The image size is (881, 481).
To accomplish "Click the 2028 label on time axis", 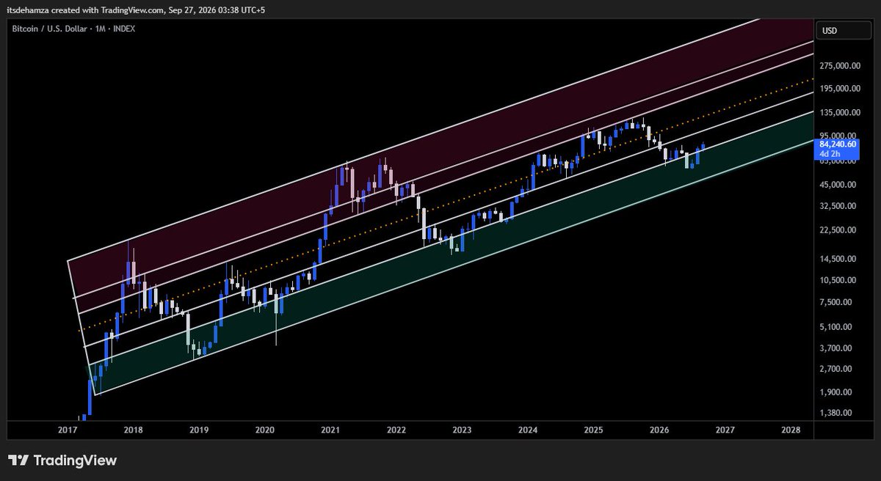I will [x=791, y=429].
